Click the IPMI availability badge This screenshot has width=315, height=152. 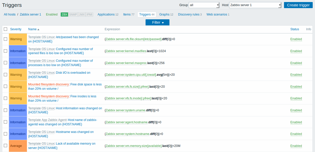pyautogui.click(x=89, y=14)
